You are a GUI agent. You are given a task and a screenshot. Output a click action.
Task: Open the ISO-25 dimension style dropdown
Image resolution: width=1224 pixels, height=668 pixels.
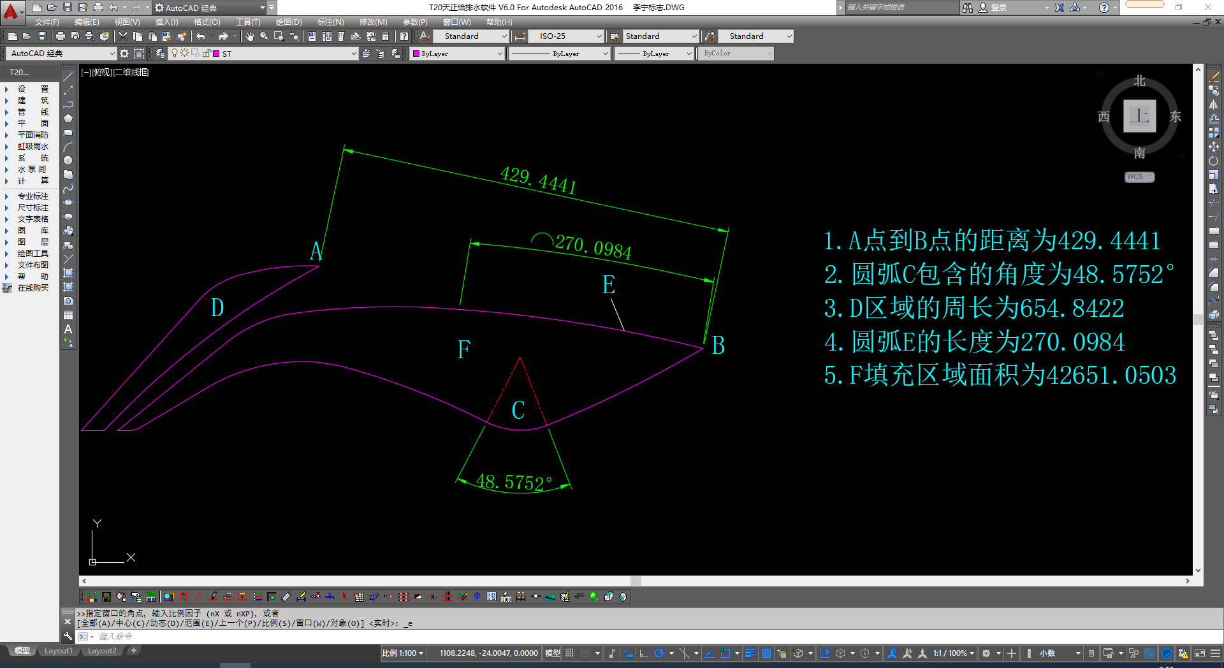(x=566, y=36)
